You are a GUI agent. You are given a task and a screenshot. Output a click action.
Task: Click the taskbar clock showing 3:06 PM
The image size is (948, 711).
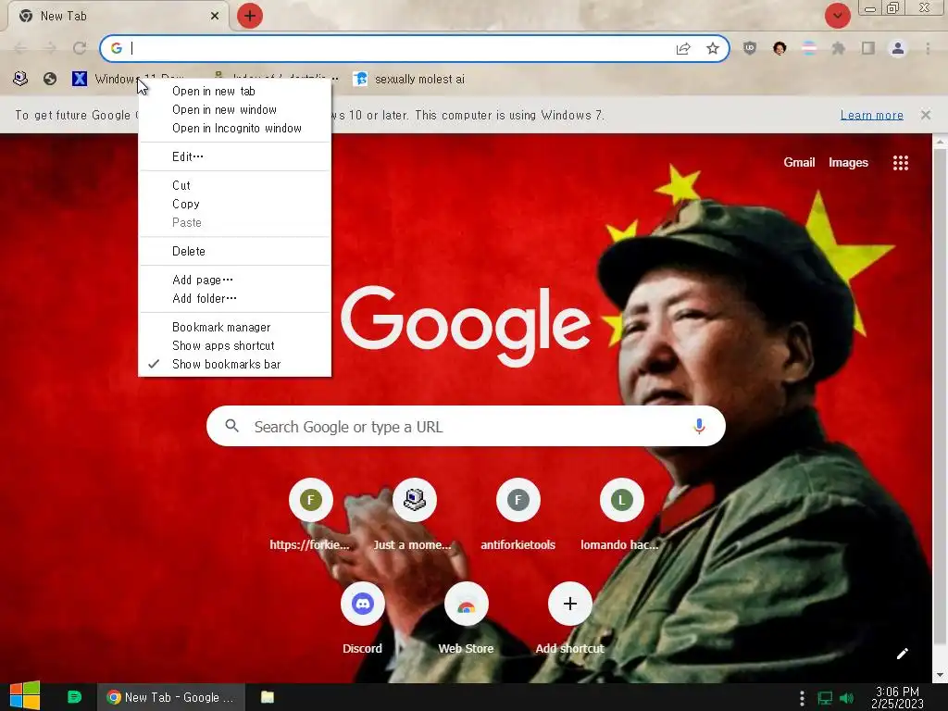pyautogui.click(x=897, y=698)
